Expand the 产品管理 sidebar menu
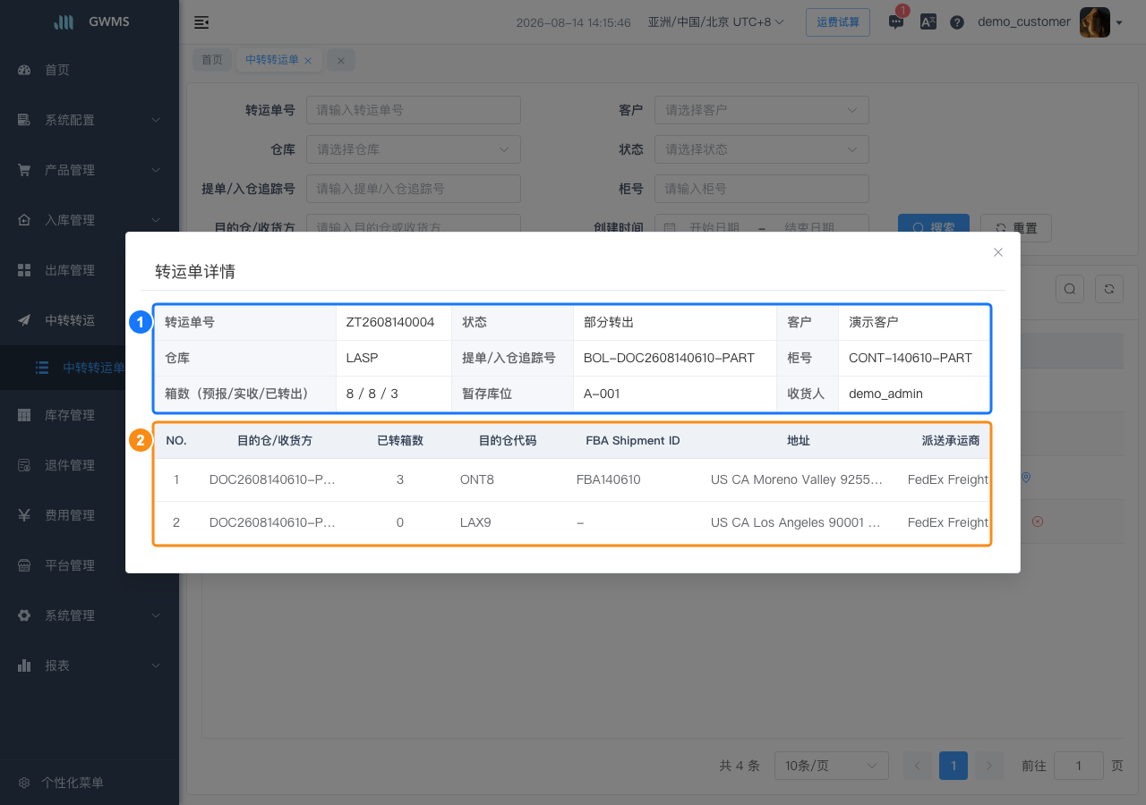This screenshot has width=1146, height=805. pyautogui.click(x=90, y=170)
